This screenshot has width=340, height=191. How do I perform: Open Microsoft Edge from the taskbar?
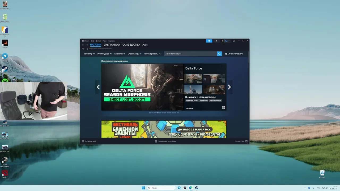click(191, 188)
